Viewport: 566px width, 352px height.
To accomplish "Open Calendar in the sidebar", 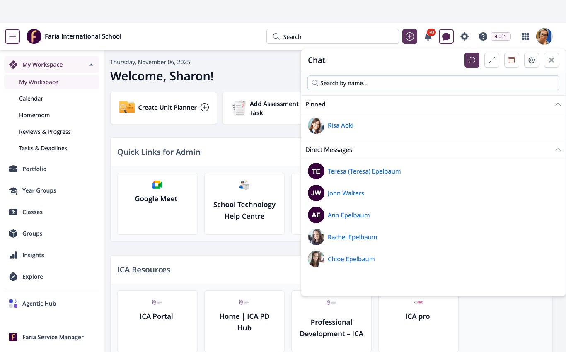I will [x=31, y=99].
